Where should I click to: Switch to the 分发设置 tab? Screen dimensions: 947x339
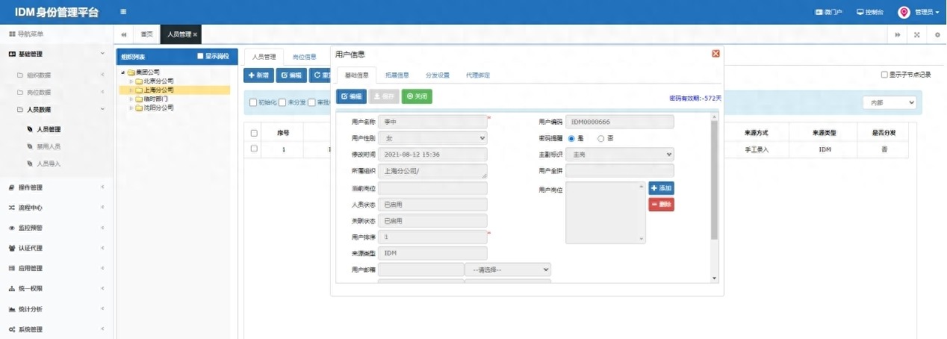tap(437, 75)
